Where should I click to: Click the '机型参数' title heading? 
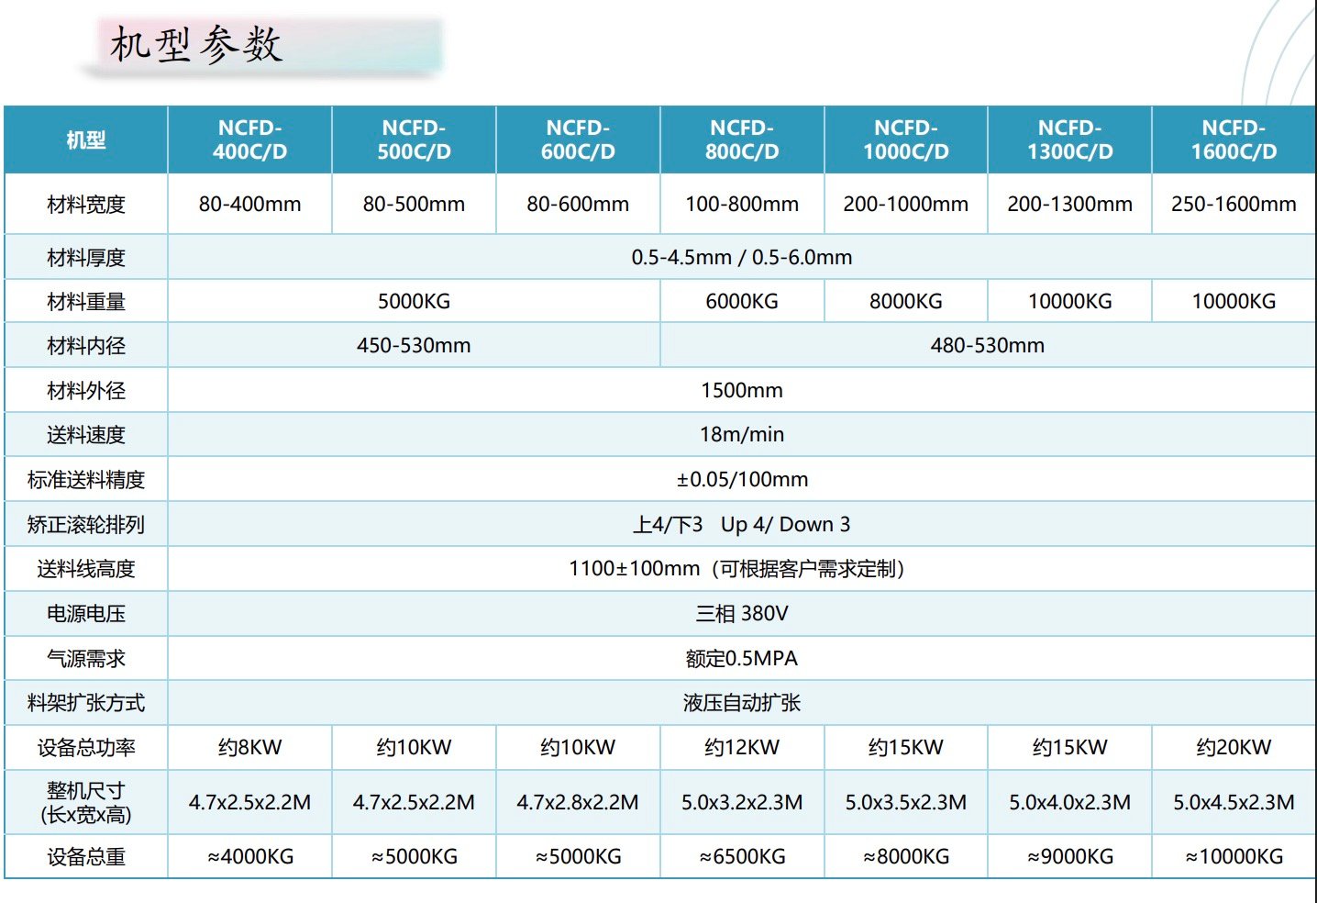tap(196, 44)
